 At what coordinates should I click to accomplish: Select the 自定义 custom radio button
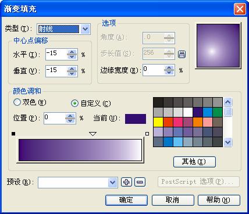click(74, 104)
